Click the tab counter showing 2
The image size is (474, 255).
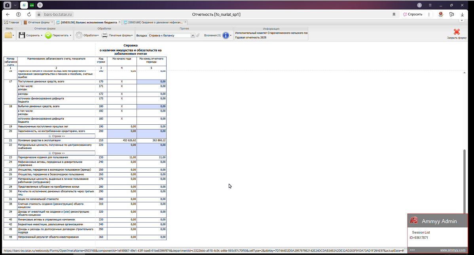pyautogui.click(x=8, y=5)
